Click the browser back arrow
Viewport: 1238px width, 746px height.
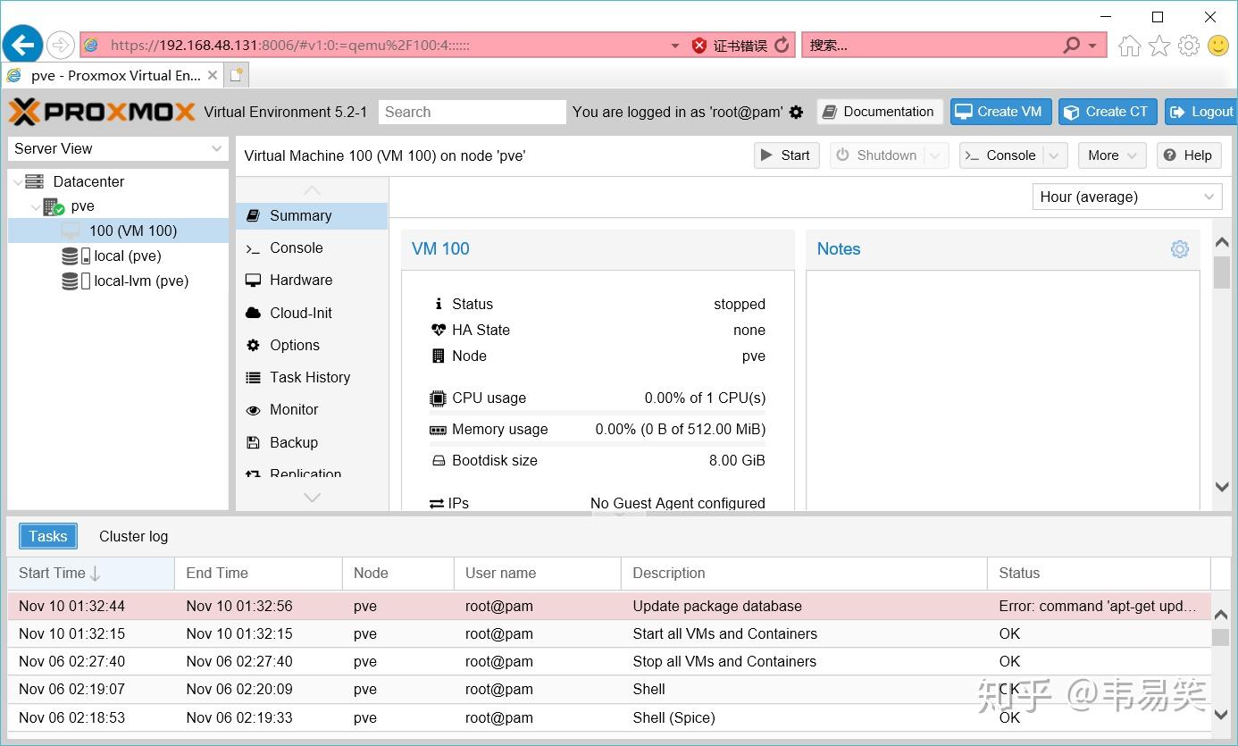coord(23,45)
